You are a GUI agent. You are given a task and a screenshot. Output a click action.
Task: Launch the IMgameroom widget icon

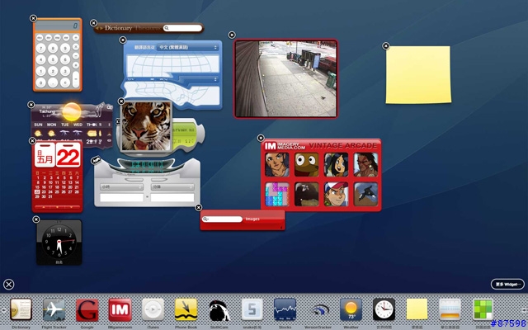click(120, 309)
